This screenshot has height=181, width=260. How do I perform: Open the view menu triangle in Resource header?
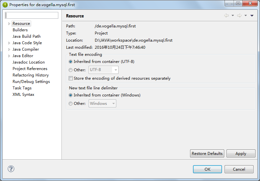point(252,15)
